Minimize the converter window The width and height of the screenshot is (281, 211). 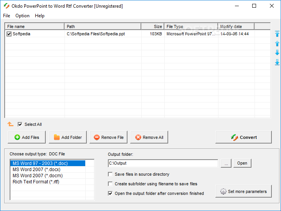237,6
